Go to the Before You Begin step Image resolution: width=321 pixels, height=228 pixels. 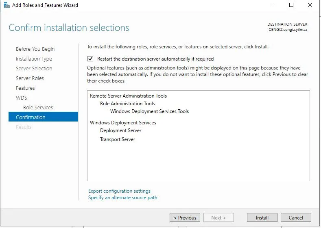[x=35, y=49]
